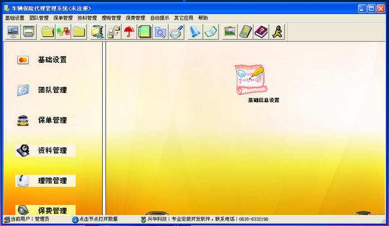Click the computer monitor toolbar icon
389x226 pixels.
(x=13, y=32)
